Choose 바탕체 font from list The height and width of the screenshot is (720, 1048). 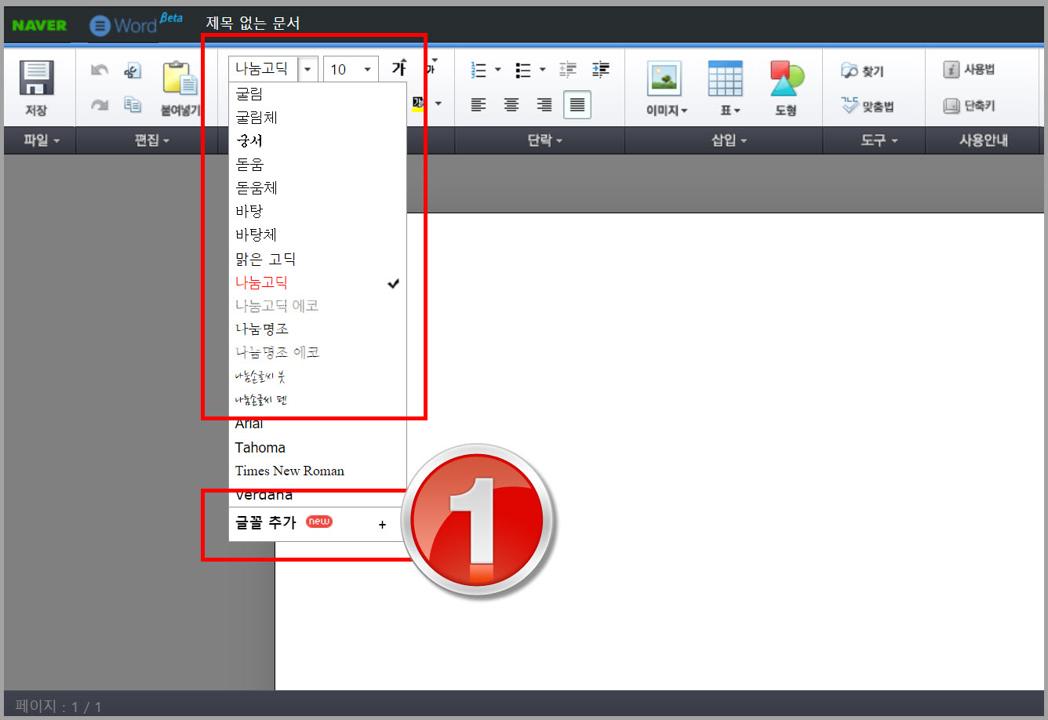click(x=318, y=235)
